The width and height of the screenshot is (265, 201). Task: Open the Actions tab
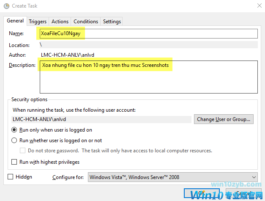pos(60,22)
